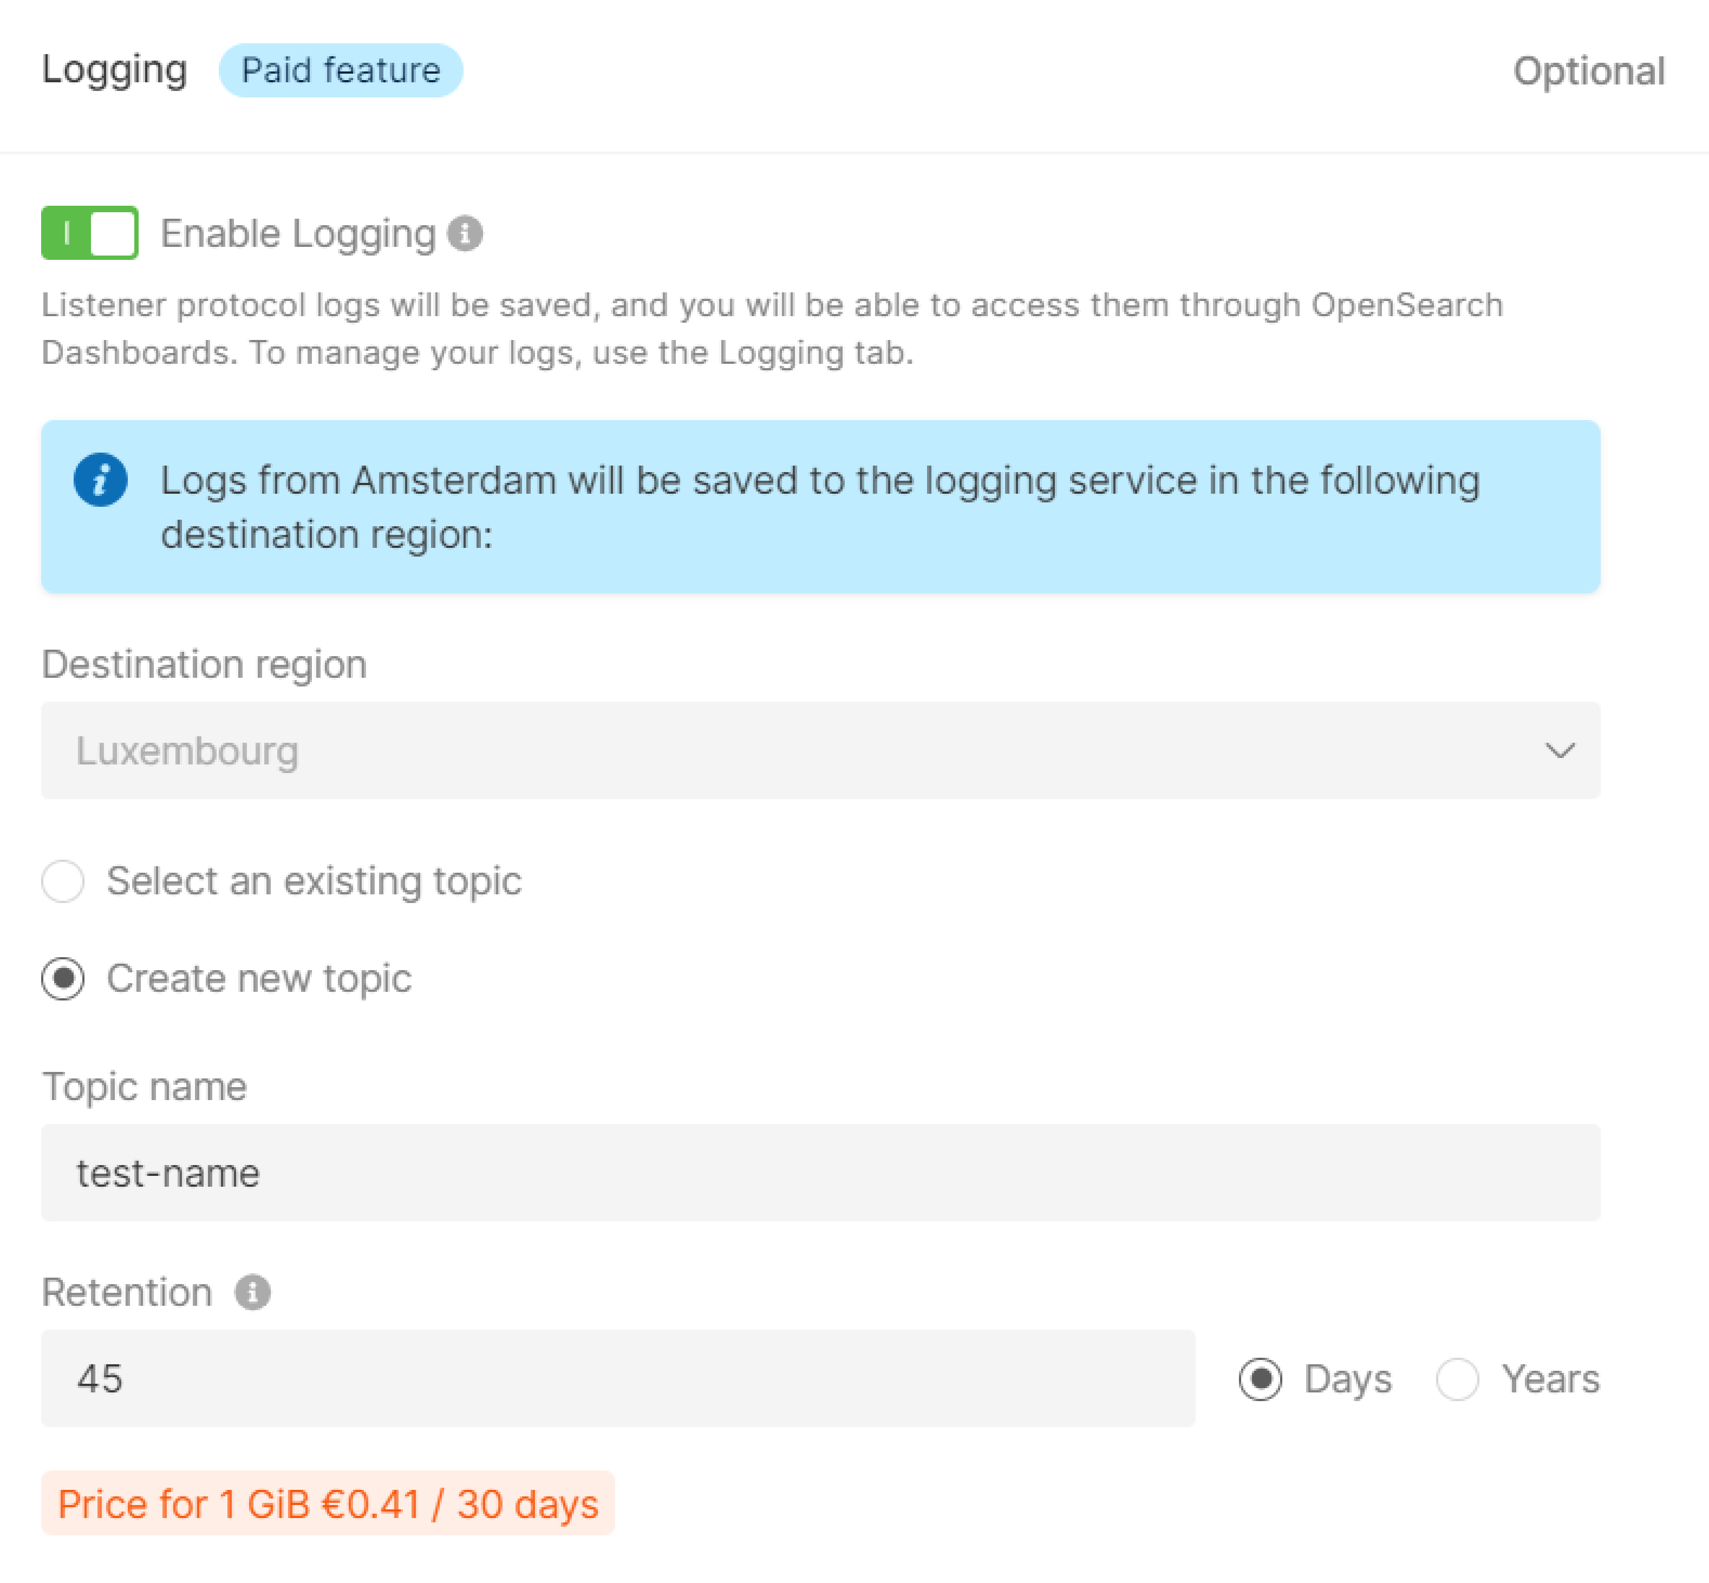Click the Paid feature badge
The height and width of the screenshot is (1583, 1709).
tap(340, 70)
